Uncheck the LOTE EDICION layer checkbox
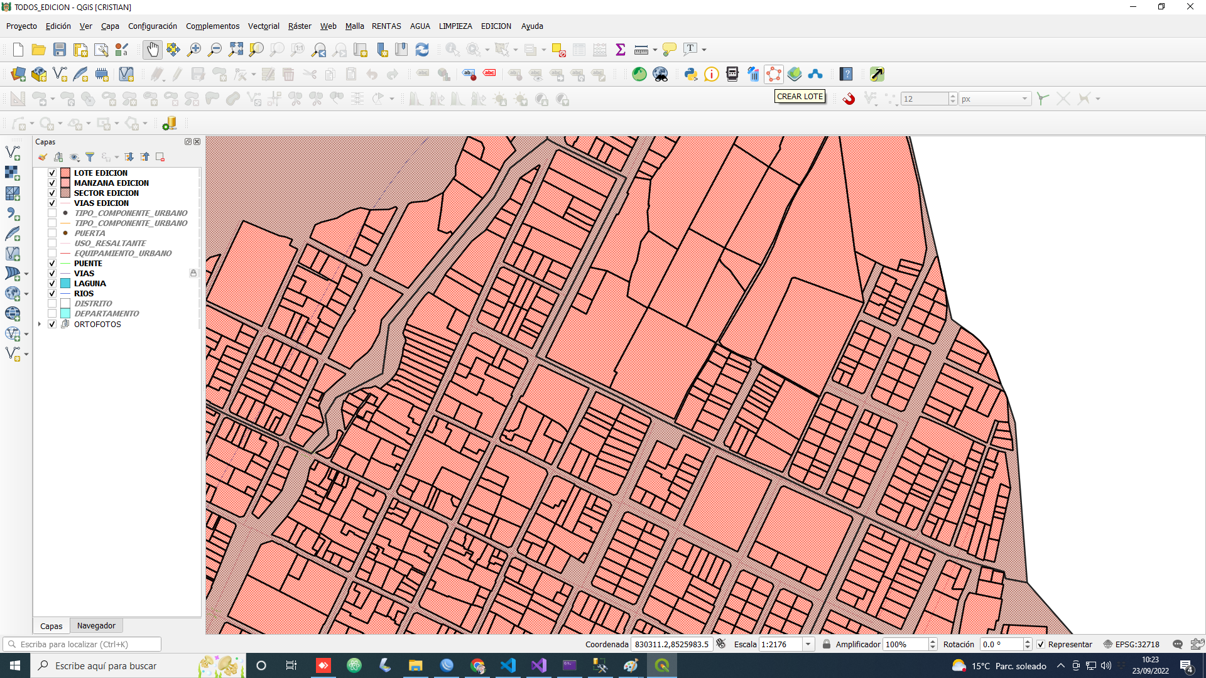 click(52, 173)
